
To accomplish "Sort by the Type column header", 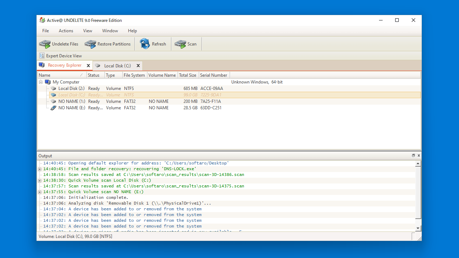I will point(113,75).
